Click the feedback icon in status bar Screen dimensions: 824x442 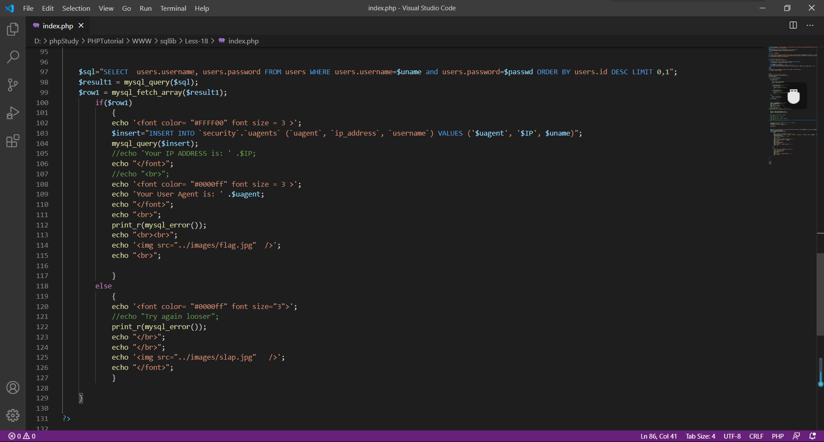(x=796, y=436)
